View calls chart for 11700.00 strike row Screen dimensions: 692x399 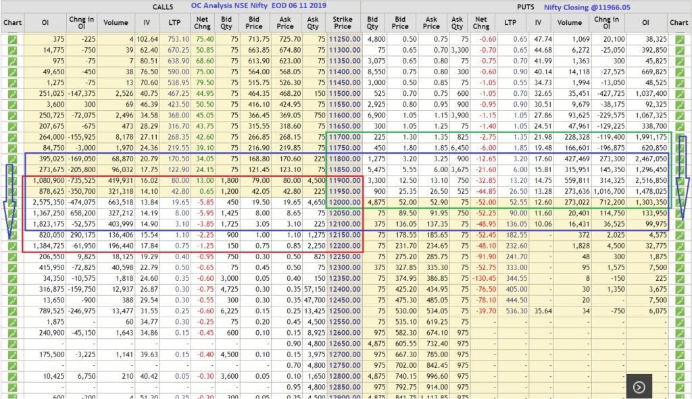coord(12,137)
